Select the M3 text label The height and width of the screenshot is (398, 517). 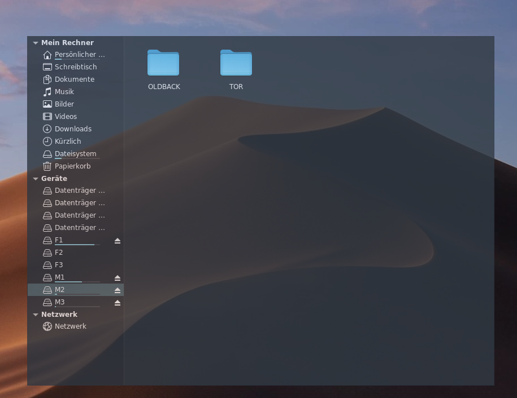(x=60, y=302)
